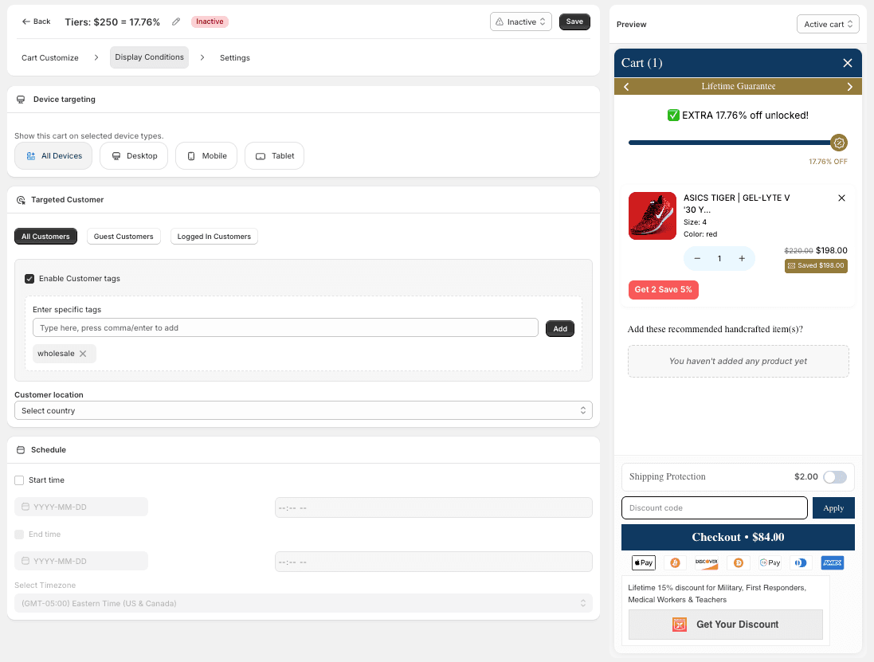
Task: Click the discount progress bar
Action: [x=730, y=143]
